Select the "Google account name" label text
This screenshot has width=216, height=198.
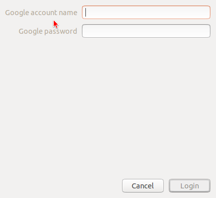click(x=41, y=13)
